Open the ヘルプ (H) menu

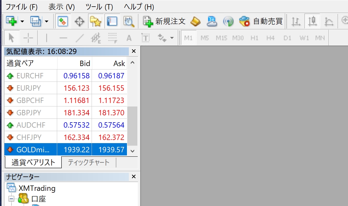click(139, 7)
